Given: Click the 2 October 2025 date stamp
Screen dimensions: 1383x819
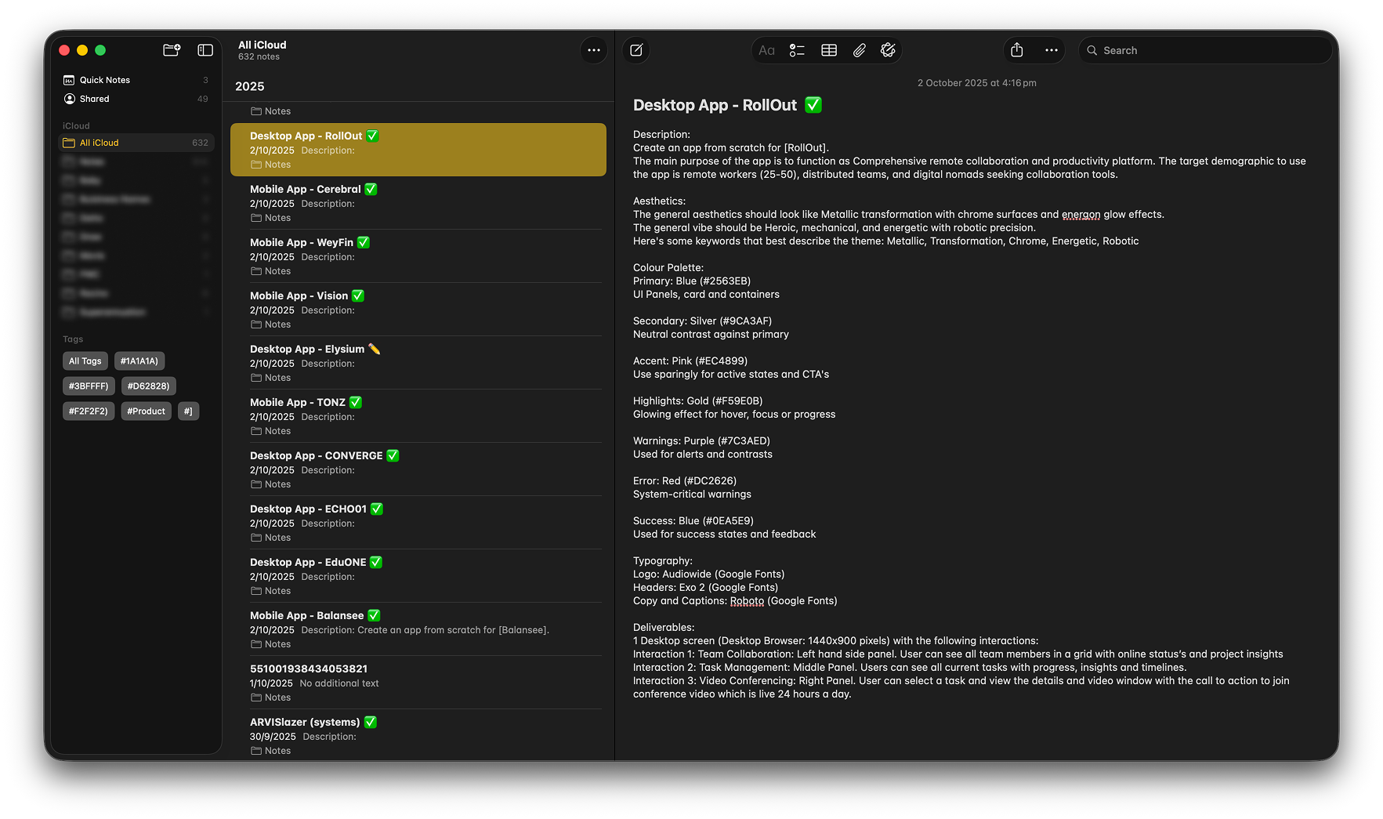Looking at the screenshot, I should (976, 83).
